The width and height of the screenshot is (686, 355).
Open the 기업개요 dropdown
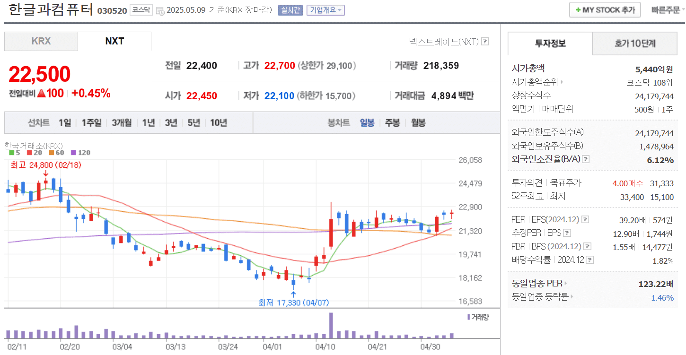[325, 10]
